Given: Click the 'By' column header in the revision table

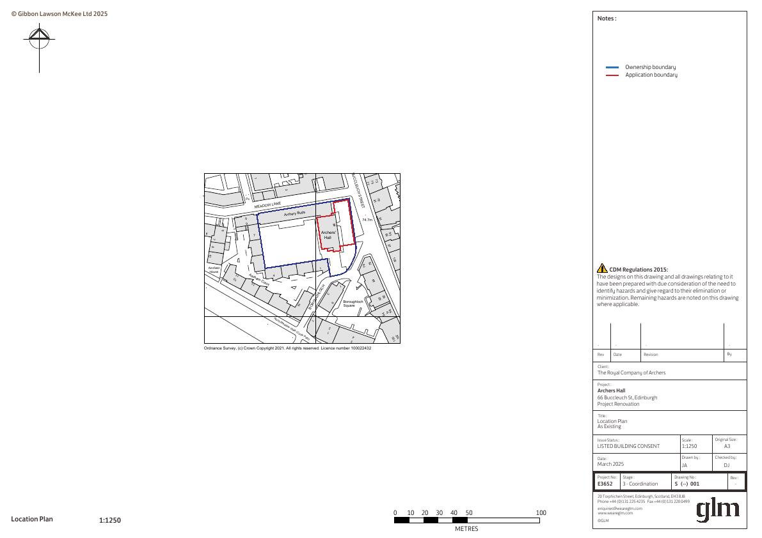Looking at the screenshot, I should pyautogui.click(x=729, y=354).
